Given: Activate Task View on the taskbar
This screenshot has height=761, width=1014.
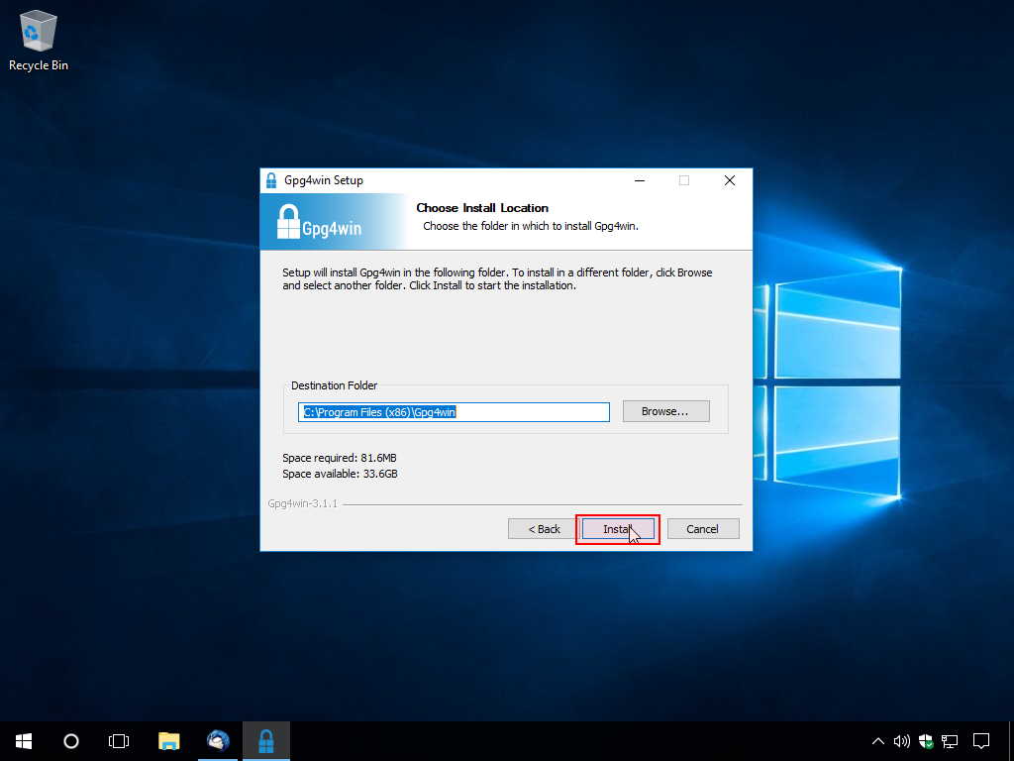Looking at the screenshot, I should click(x=119, y=740).
